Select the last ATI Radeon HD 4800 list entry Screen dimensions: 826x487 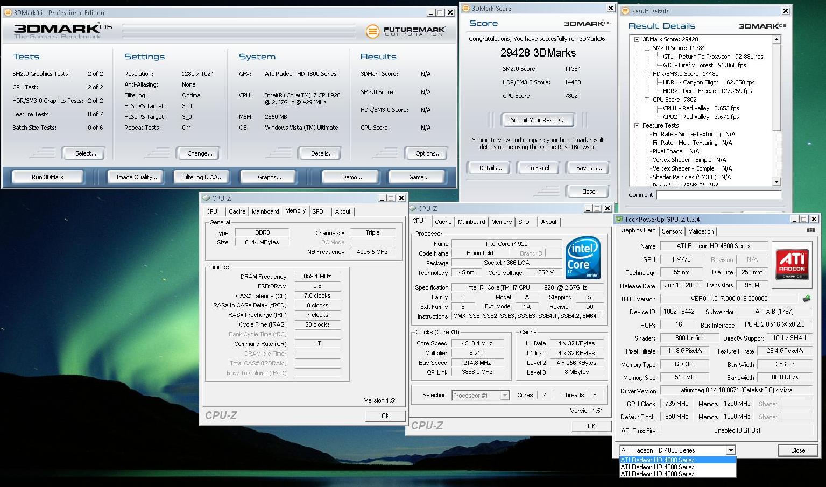677,474
